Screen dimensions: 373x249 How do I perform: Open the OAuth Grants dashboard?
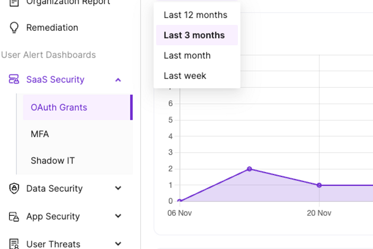[59, 107]
